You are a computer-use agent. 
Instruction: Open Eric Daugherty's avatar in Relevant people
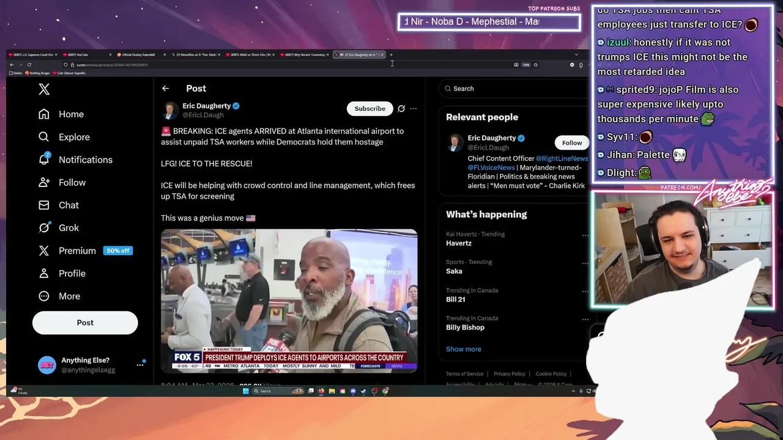point(455,142)
